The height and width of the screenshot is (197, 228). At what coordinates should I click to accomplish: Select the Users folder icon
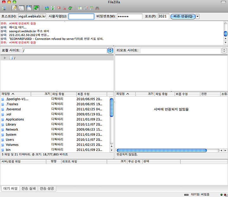coord(3,140)
